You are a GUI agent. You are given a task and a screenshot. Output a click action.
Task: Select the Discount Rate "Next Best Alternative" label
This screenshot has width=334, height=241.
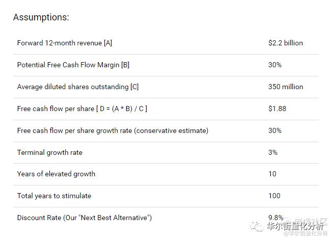(x=85, y=218)
